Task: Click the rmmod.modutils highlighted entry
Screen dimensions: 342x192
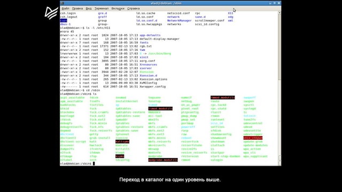Action: 223,98
